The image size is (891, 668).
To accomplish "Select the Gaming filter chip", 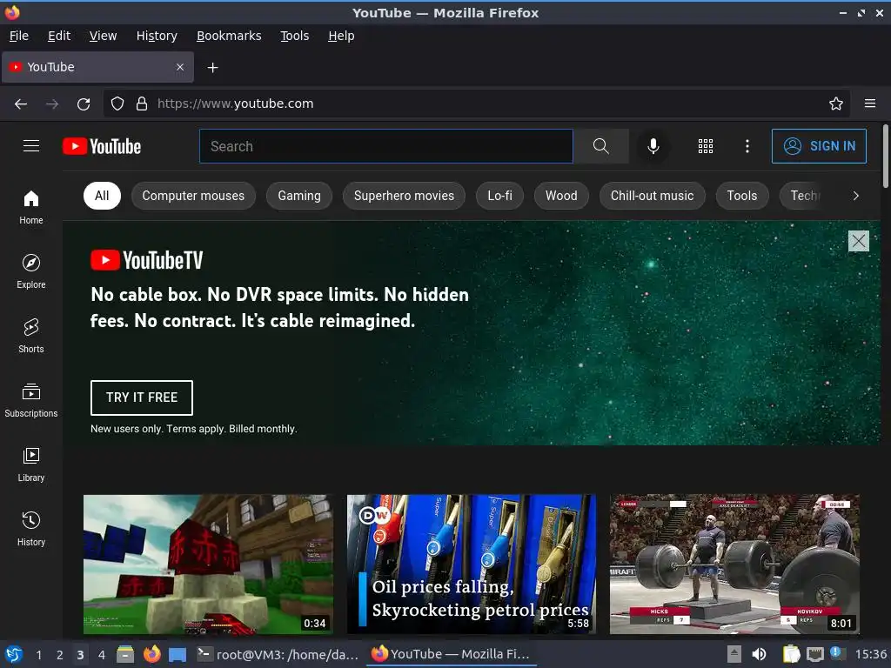I will 299,196.
